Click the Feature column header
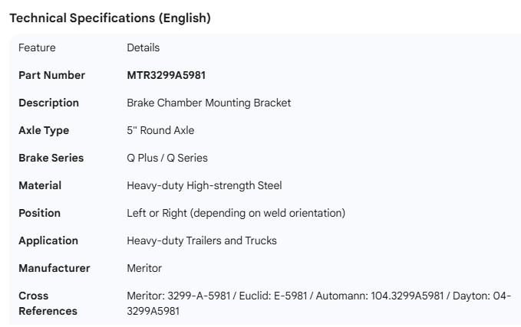 pos(37,47)
